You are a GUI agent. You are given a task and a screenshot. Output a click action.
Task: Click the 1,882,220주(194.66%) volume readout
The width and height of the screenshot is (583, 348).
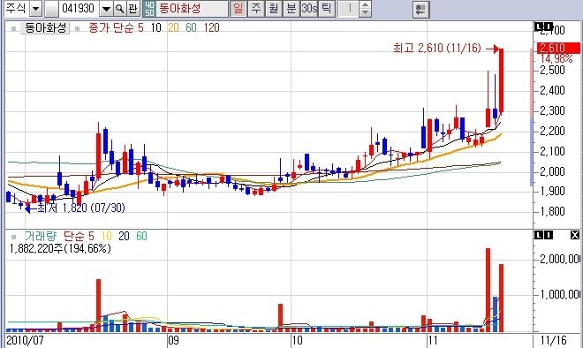coord(60,248)
